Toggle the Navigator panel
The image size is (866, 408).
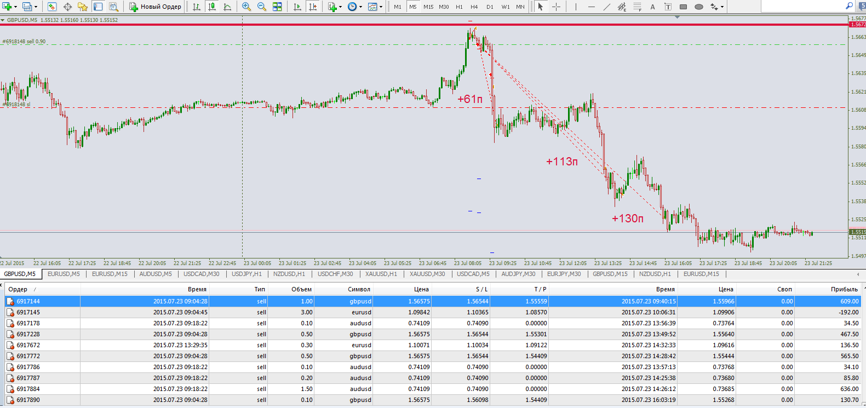click(x=83, y=7)
